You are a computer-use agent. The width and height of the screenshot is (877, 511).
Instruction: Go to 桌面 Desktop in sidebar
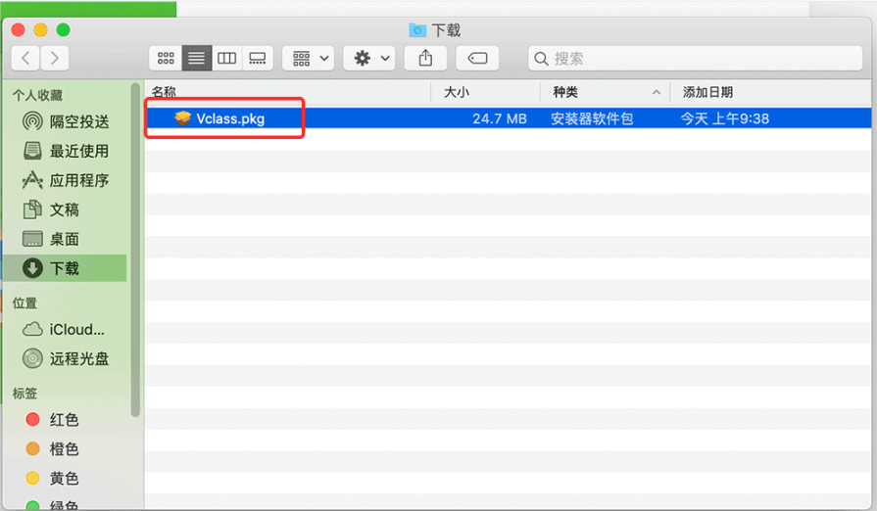tap(65, 239)
